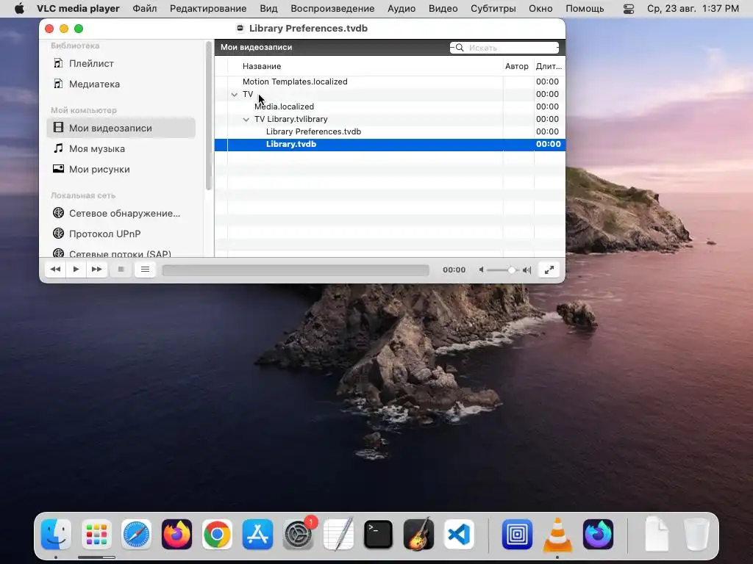
Task: Open the Помощь menu
Action: click(585, 9)
